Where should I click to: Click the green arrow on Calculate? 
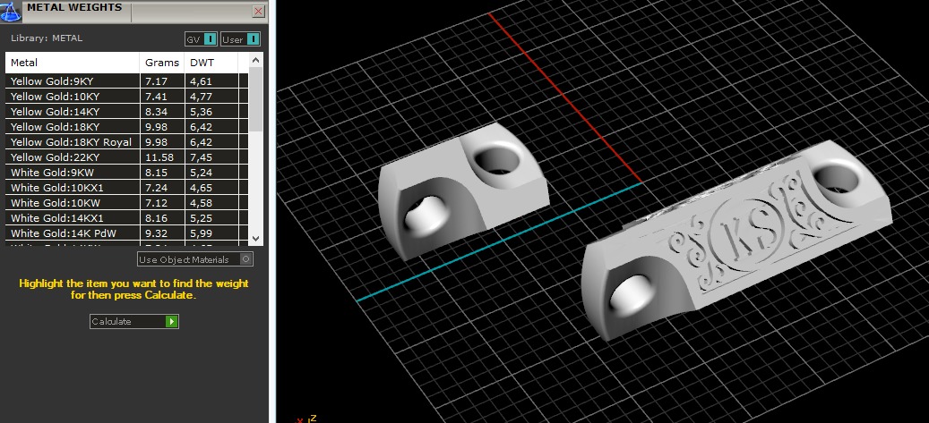point(172,321)
